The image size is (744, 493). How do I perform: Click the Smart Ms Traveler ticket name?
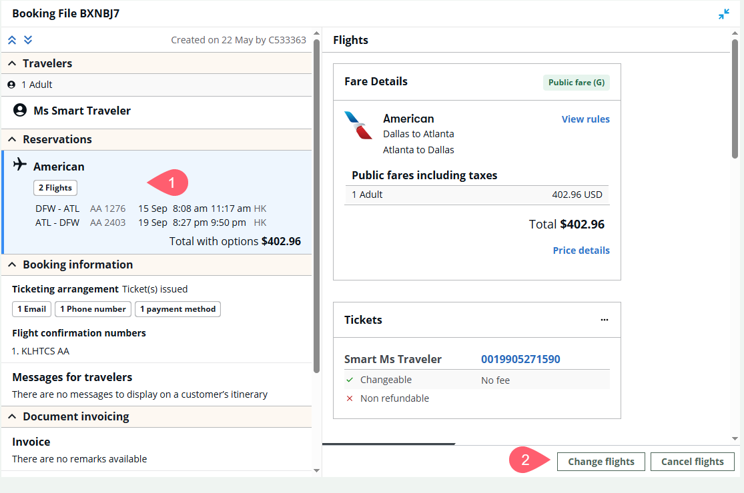393,360
